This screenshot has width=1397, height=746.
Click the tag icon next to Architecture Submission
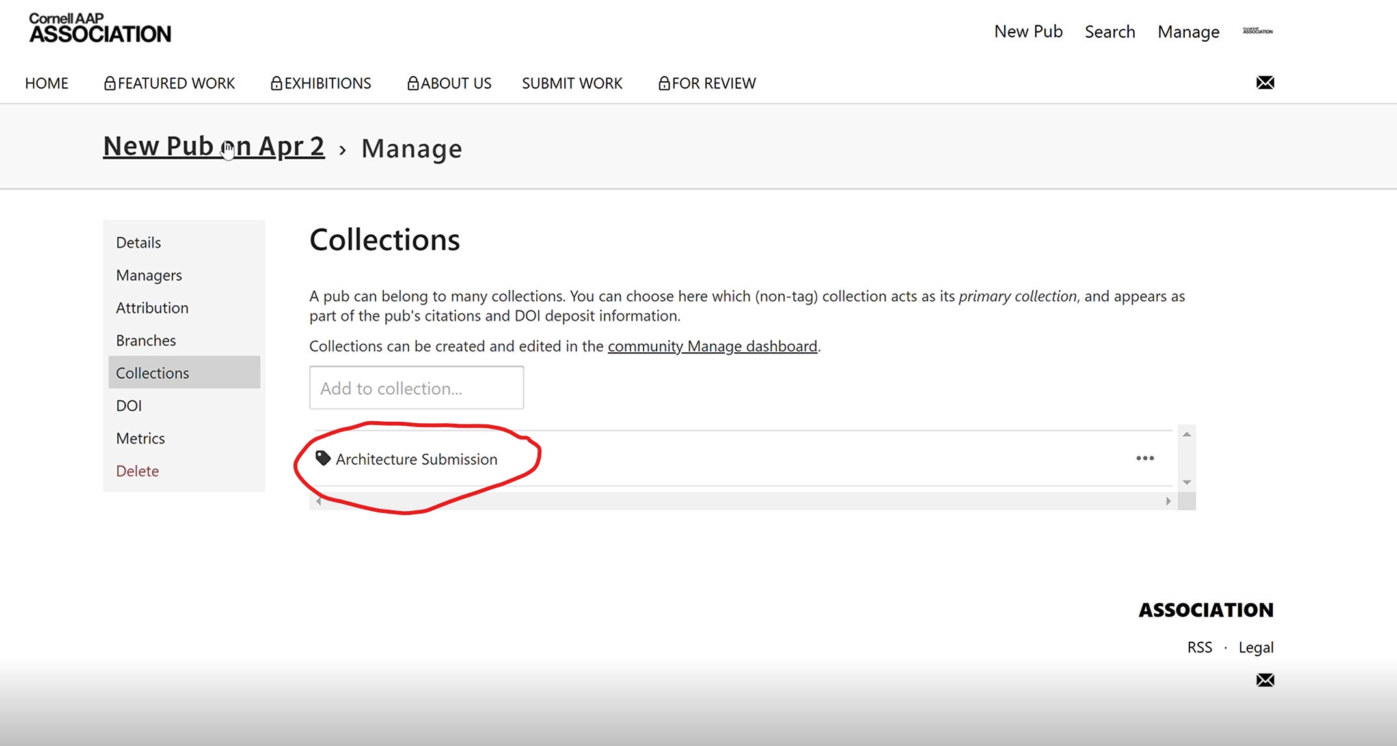pyautogui.click(x=322, y=458)
